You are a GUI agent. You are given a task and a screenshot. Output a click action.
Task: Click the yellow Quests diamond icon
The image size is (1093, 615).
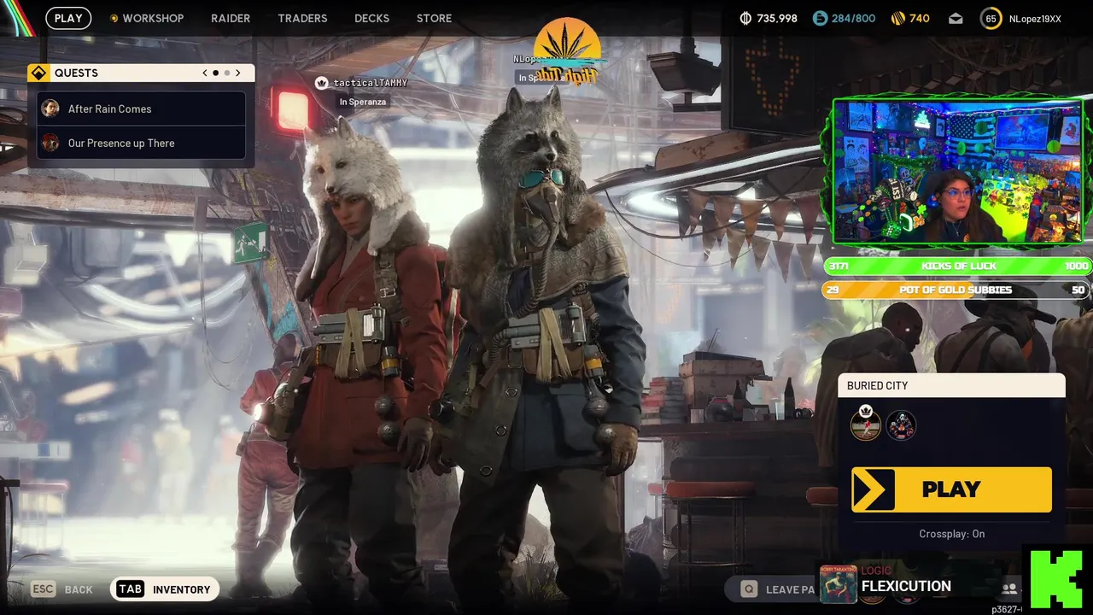click(x=38, y=73)
